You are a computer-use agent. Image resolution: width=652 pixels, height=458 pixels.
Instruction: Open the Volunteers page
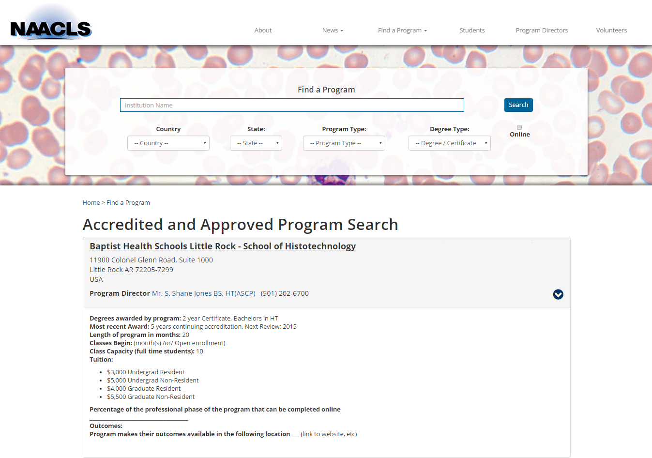tap(611, 30)
